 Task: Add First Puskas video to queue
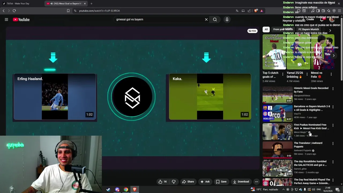pos(289,133)
